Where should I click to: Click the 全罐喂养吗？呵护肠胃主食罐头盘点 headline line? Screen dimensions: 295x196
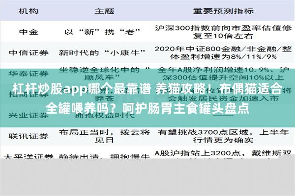[147, 108]
